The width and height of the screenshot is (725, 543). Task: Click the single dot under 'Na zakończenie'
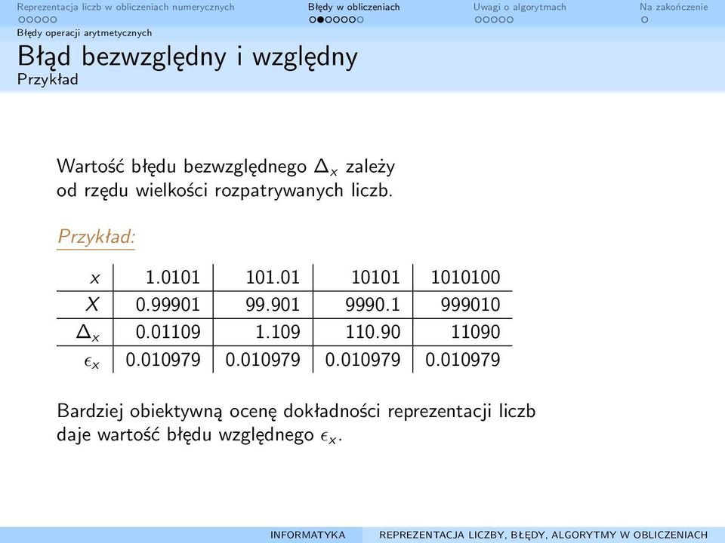point(644,20)
